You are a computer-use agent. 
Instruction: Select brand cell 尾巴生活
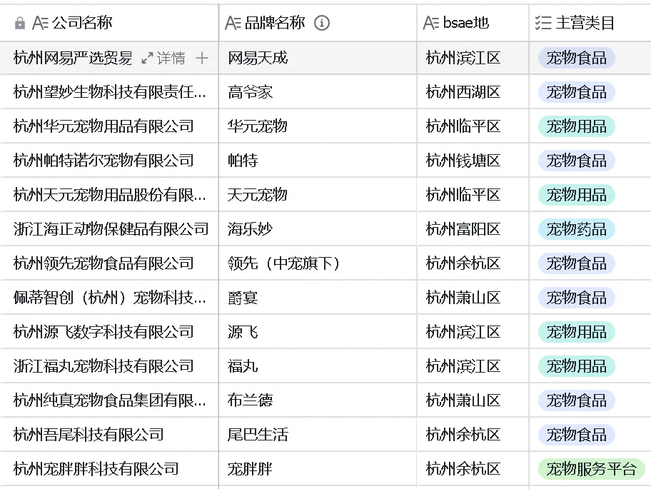click(318, 435)
